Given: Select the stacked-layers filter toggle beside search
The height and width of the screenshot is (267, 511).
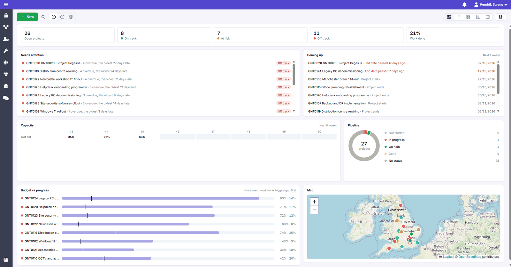Looking at the screenshot, I should coord(71,17).
